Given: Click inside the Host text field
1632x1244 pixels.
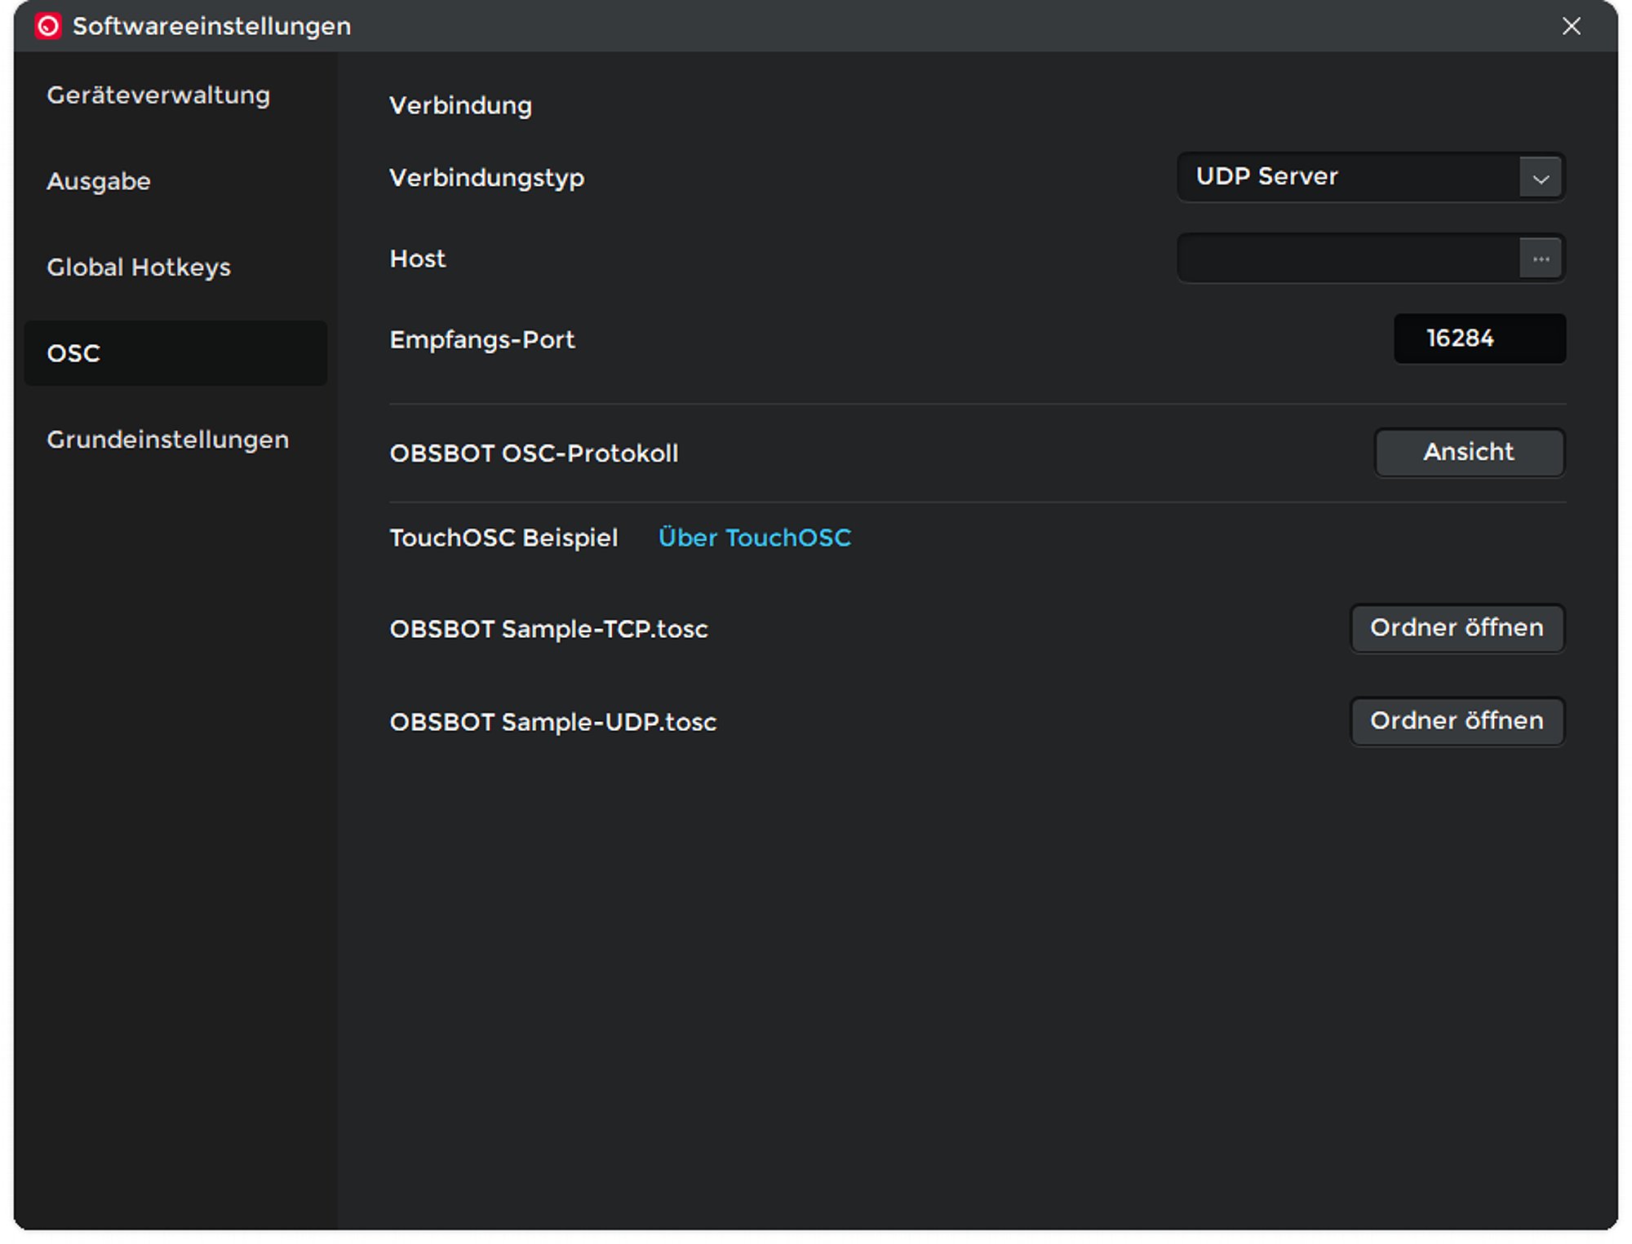Looking at the screenshot, I should coord(1348,259).
